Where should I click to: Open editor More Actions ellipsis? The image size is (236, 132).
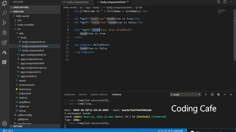231,2
